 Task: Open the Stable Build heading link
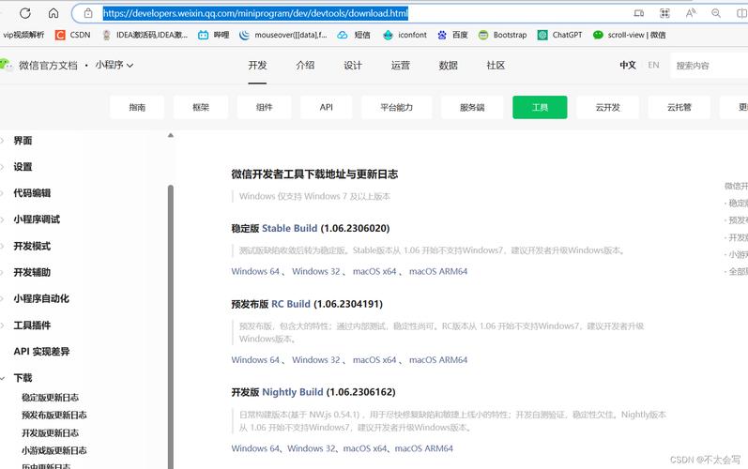(x=290, y=228)
